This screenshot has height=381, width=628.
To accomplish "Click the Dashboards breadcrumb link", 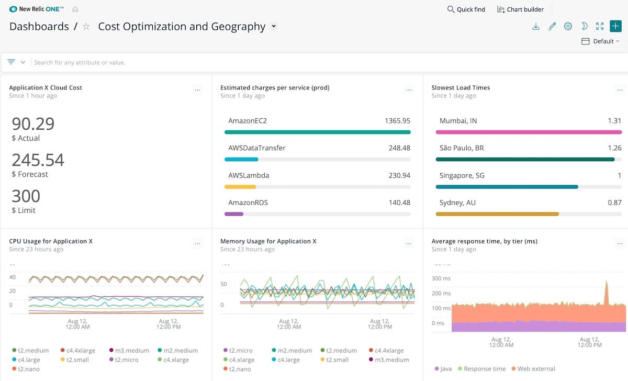I will pyautogui.click(x=39, y=27).
